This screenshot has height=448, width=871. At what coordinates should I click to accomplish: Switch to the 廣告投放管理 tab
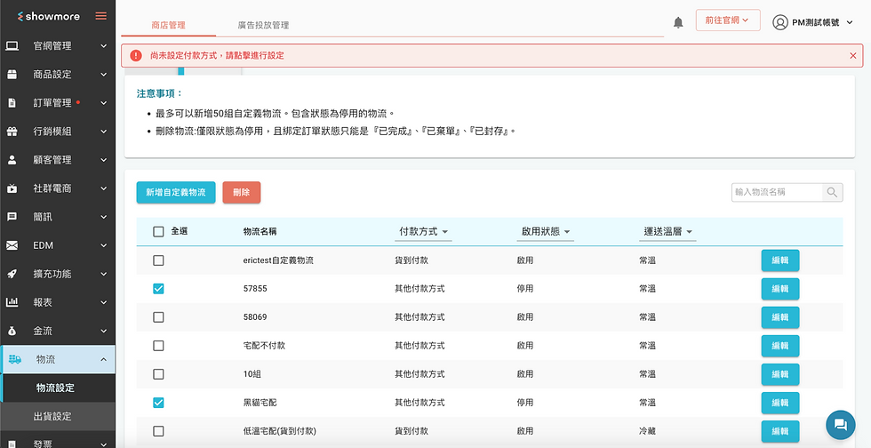pyautogui.click(x=263, y=25)
